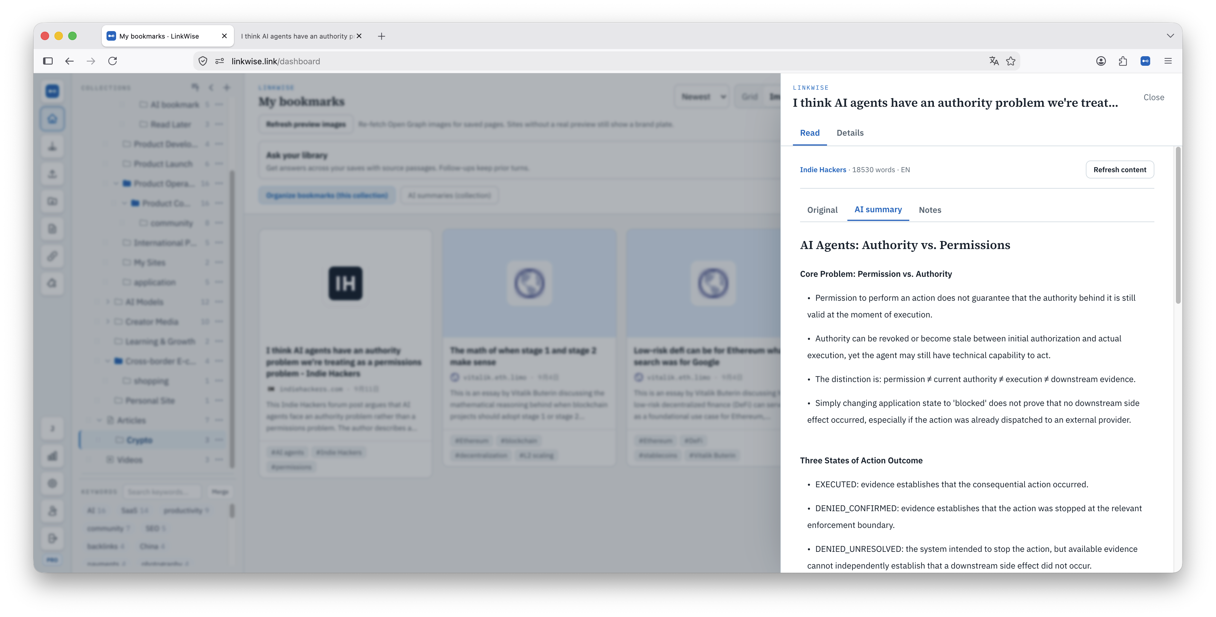The height and width of the screenshot is (617, 1216).
Task: Open the browser account icon
Action: click(1101, 61)
